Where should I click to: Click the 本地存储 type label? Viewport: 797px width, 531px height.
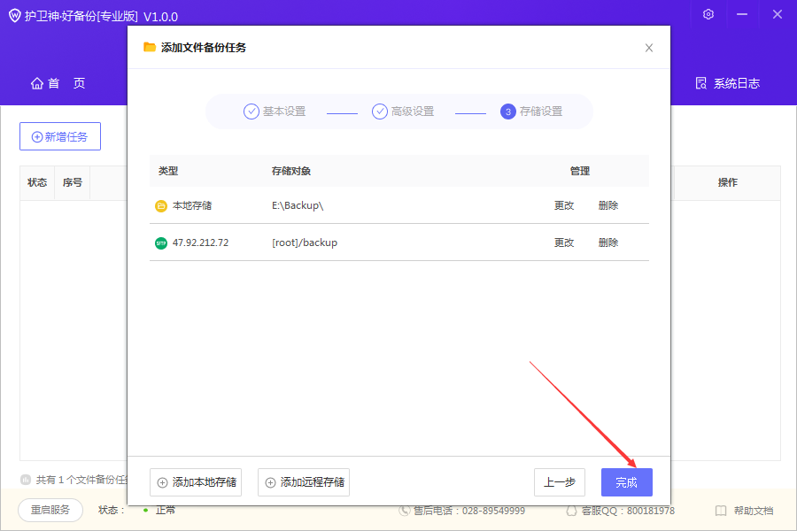192,205
